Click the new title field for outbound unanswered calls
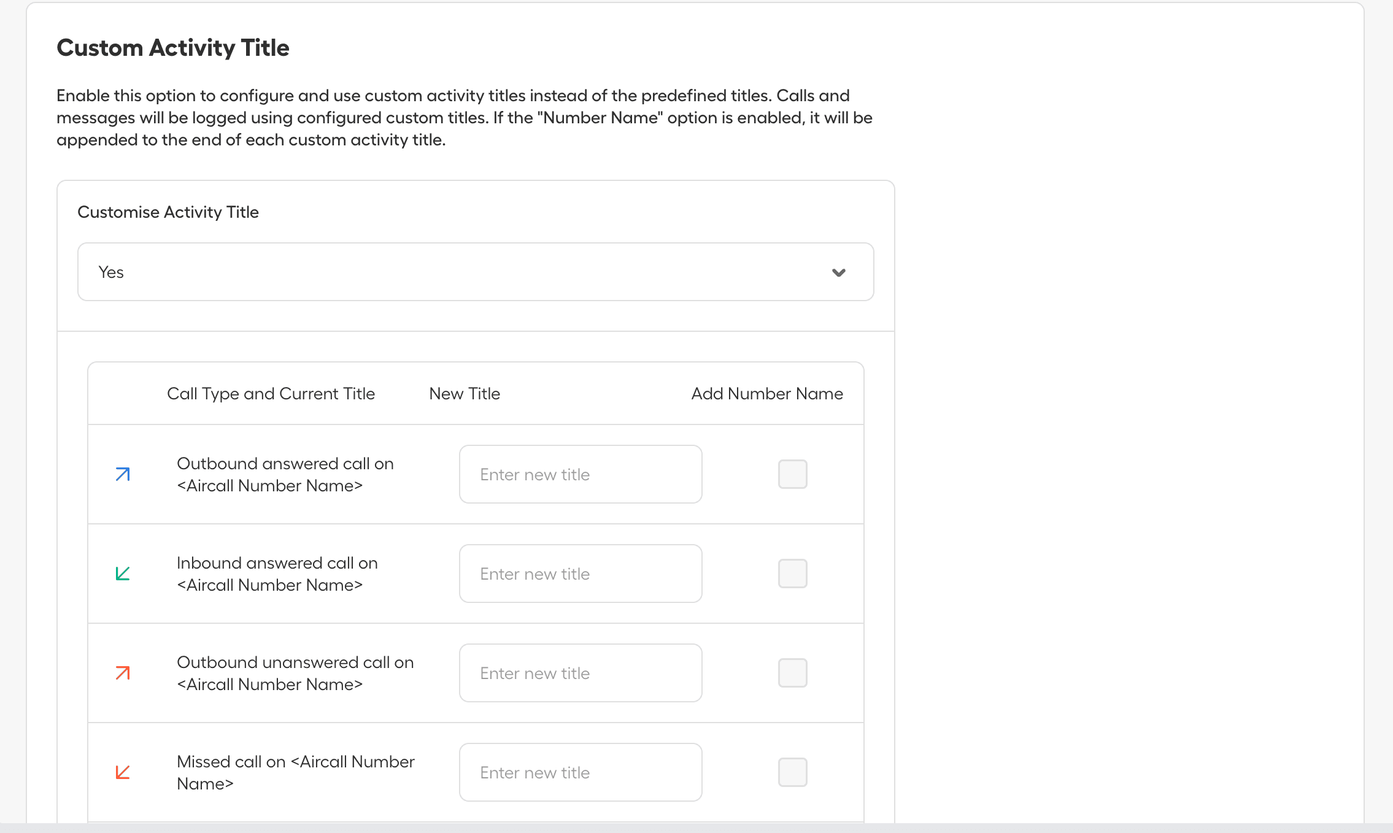 coord(580,673)
